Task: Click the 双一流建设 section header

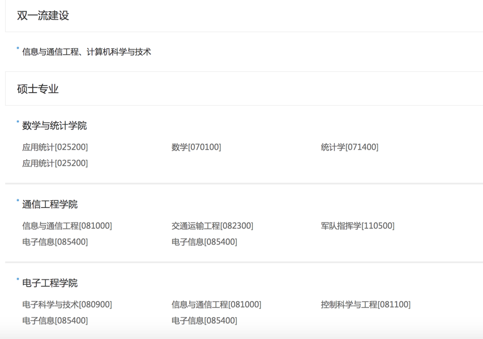Action: pyautogui.click(x=43, y=16)
